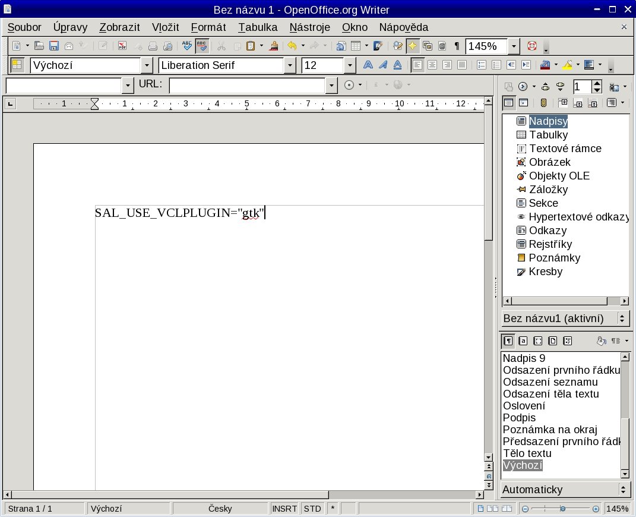Open help with the lifebuoy icon
The height and width of the screenshot is (517, 636).
pyautogui.click(x=531, y=46)
